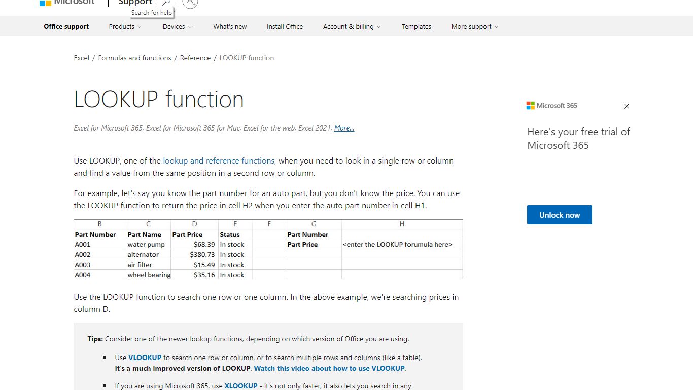Open the Account & billing dropdown
This screenshot has width=693, height=390.
352,27
